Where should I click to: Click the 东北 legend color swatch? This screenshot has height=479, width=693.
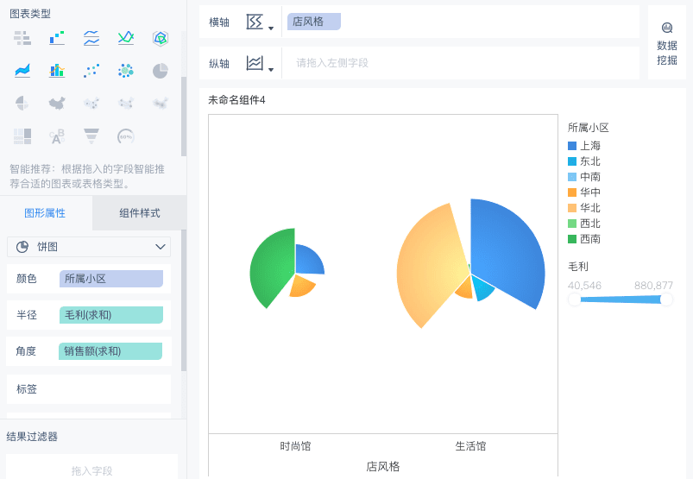pyautogui.click(x=572, y=161)
